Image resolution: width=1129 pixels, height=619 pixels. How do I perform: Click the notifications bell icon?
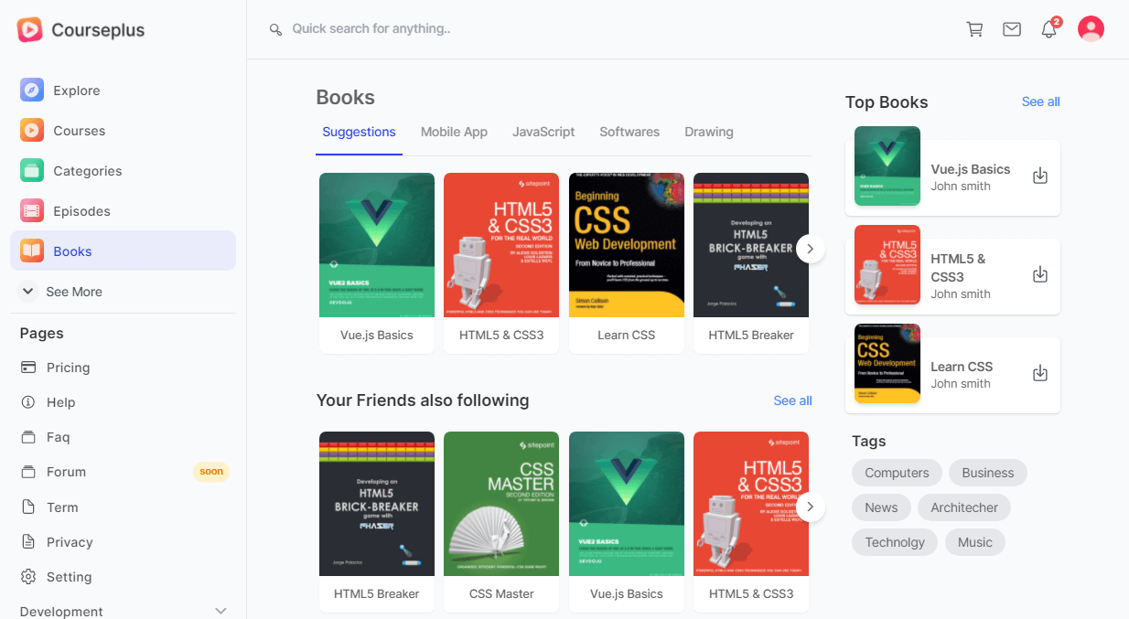[1048, 29]
